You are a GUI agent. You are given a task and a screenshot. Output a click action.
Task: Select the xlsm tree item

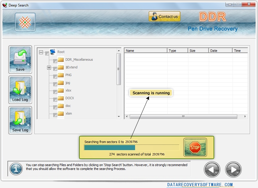click(x=69, y=113)
